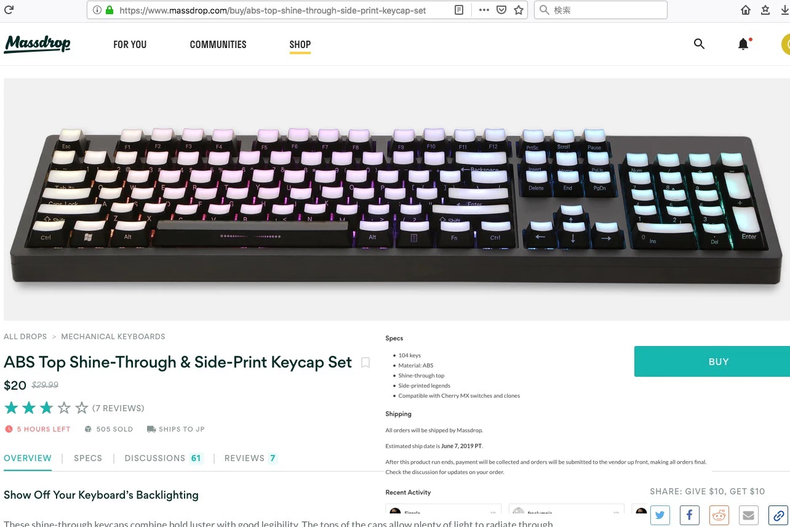Open page actions three-dot menu
790x527 pixels.
[x=484, y=10]
